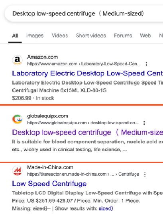Click the globalequipx.com URL breadcrumb
This screenshot has height=218, width=163.
(x=82, y=123)
